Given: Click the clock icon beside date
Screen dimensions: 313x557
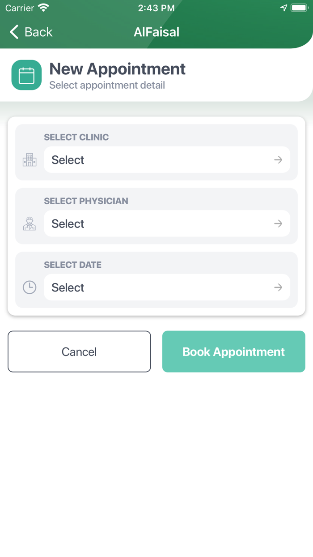Looking at the screenshot, I should coord(30,287).
